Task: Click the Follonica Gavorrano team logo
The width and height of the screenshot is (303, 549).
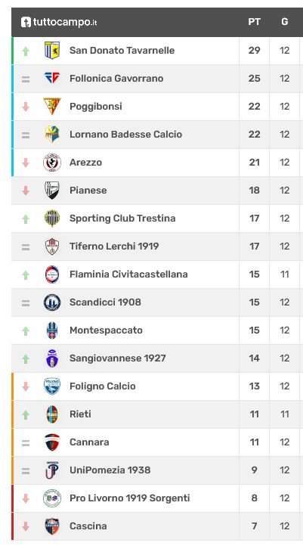Action: click(x=52, y=78)
